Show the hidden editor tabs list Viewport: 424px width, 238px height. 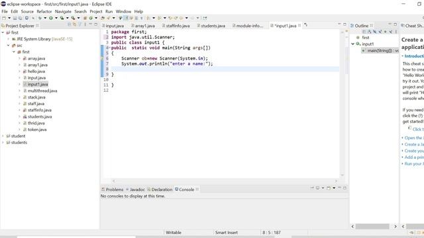tap(305, 25)
